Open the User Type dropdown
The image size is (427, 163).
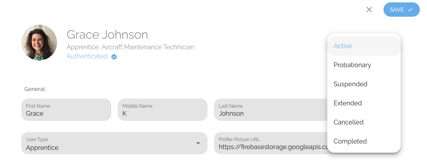115,143
